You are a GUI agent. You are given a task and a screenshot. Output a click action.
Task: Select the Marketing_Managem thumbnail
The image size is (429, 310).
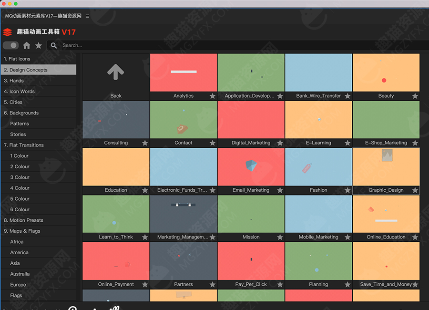tap(184, 214)
